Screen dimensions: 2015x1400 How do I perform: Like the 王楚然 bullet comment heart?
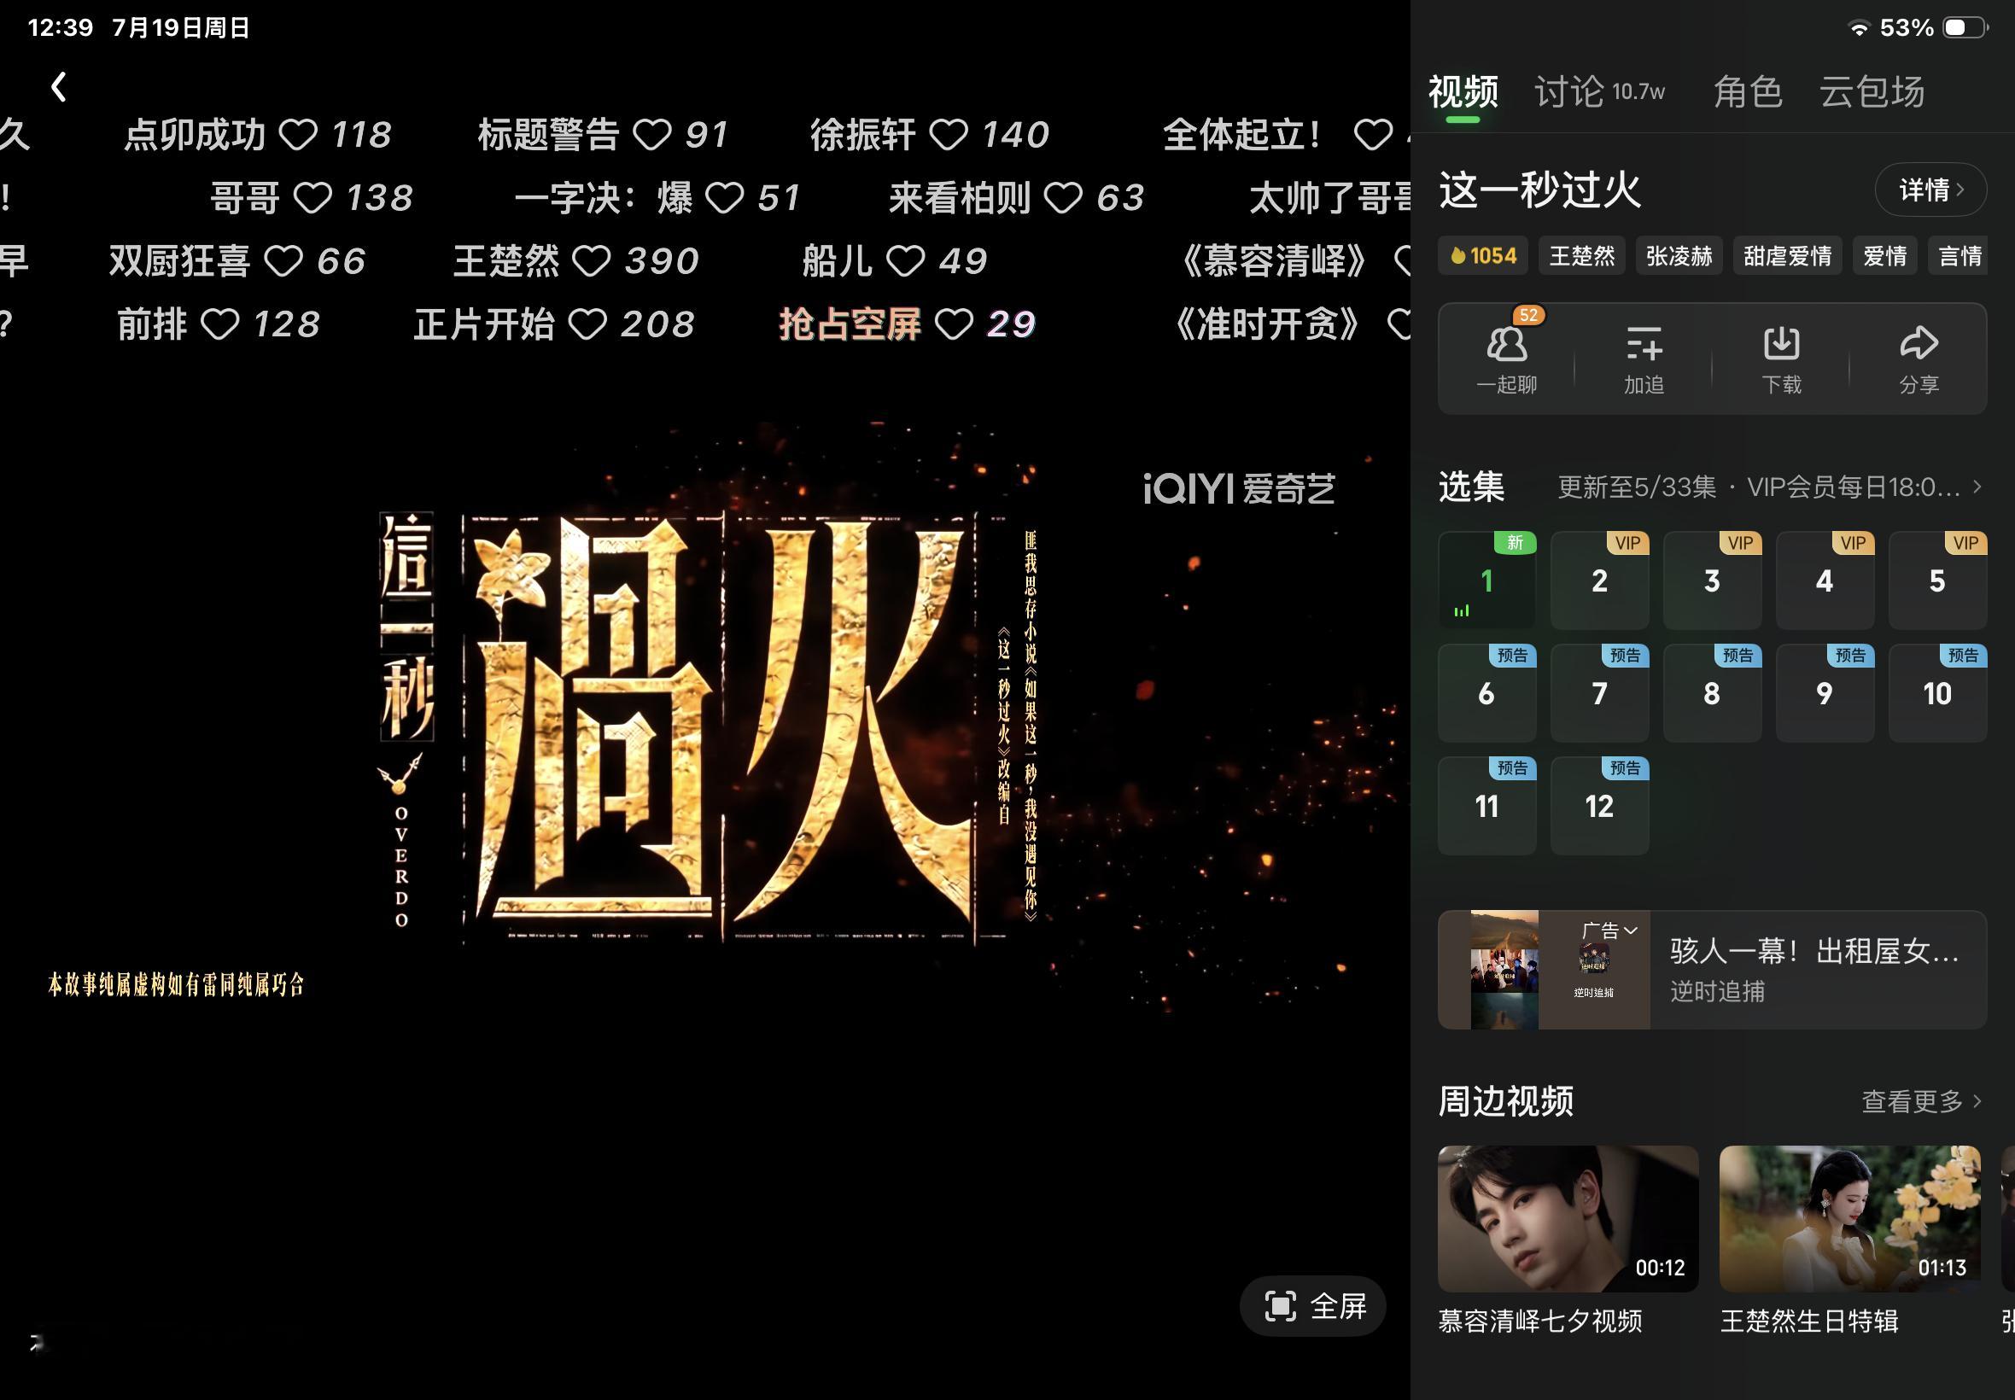591,261
